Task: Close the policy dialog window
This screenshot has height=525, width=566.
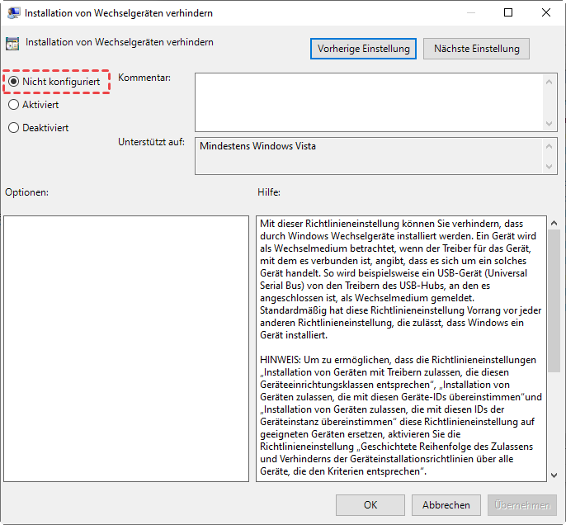Action: coord(546,12)
